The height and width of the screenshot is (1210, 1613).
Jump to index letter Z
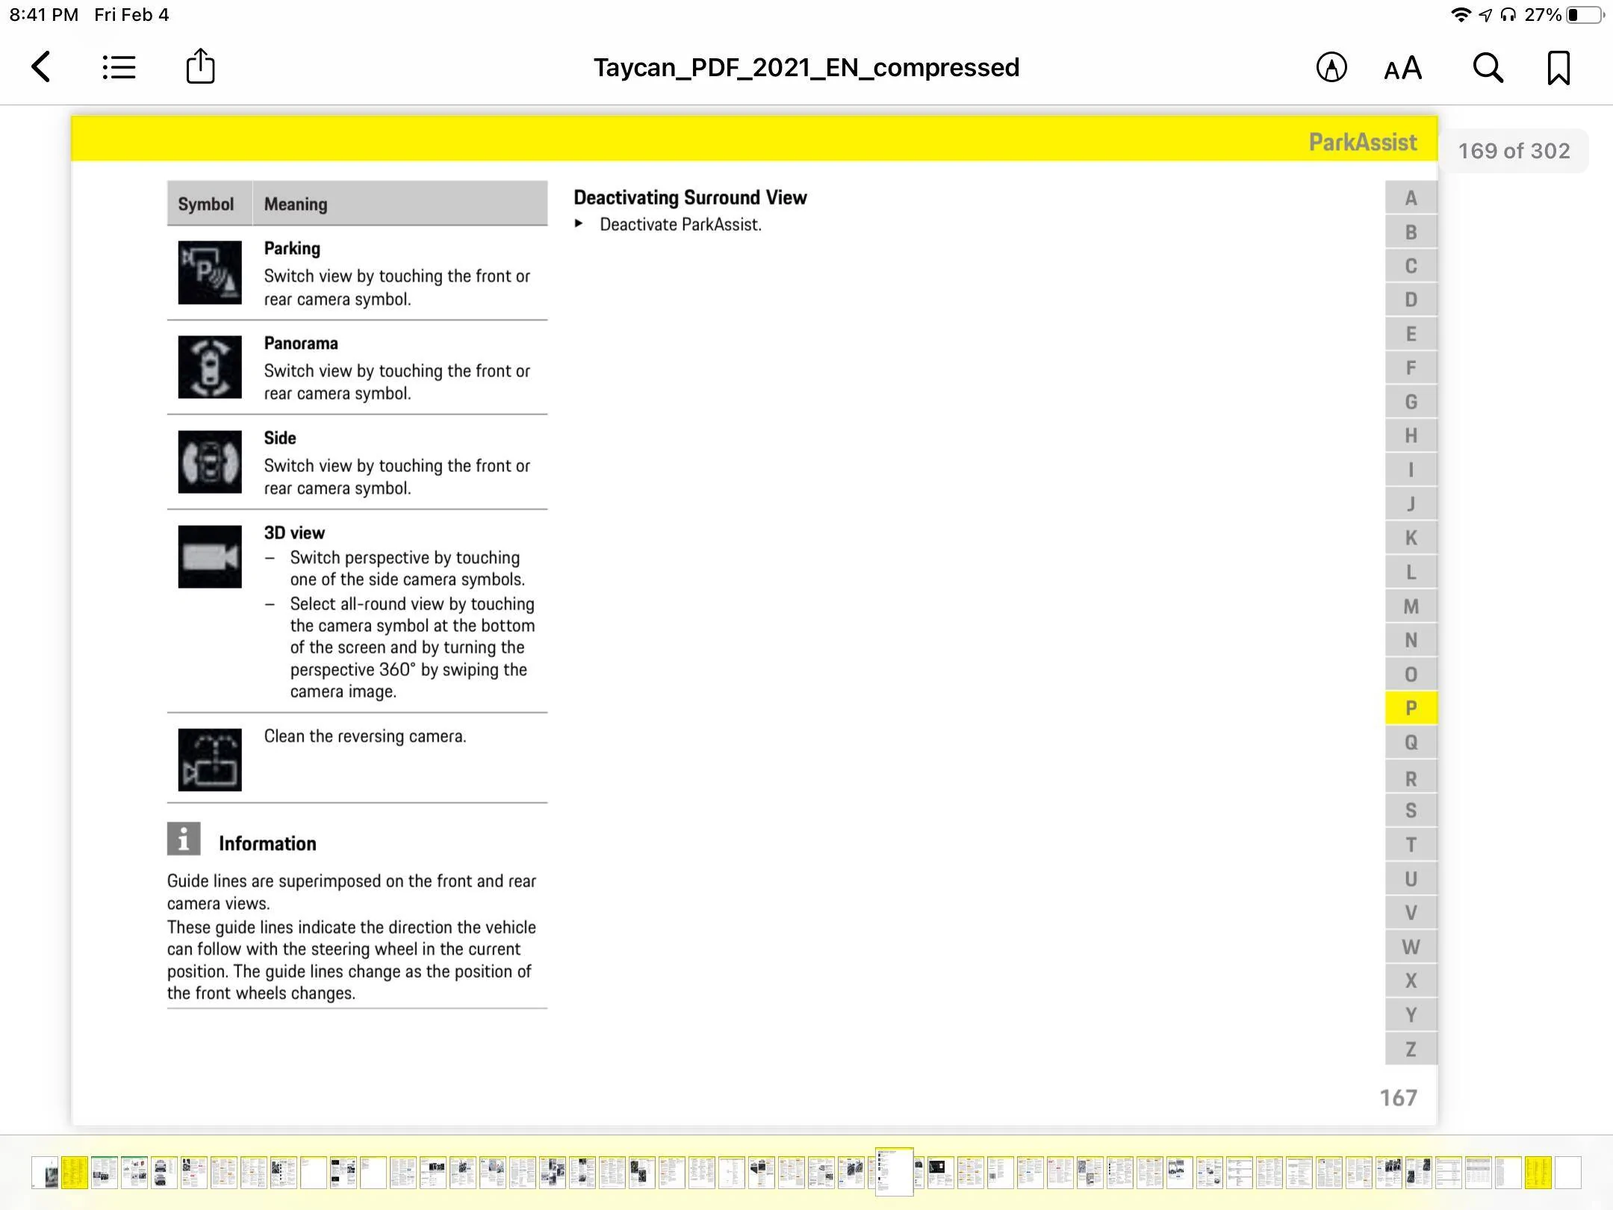(x=1411, y=1049)
